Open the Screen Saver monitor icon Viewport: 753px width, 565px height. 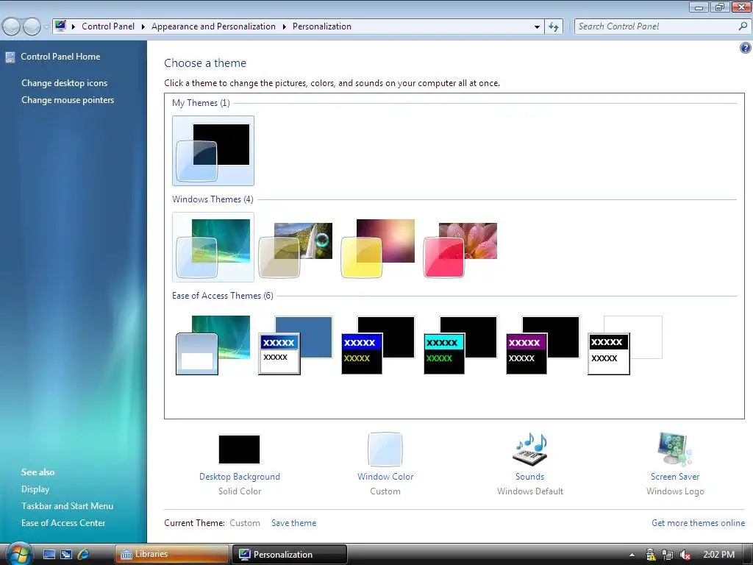click(x=675, y=449)
